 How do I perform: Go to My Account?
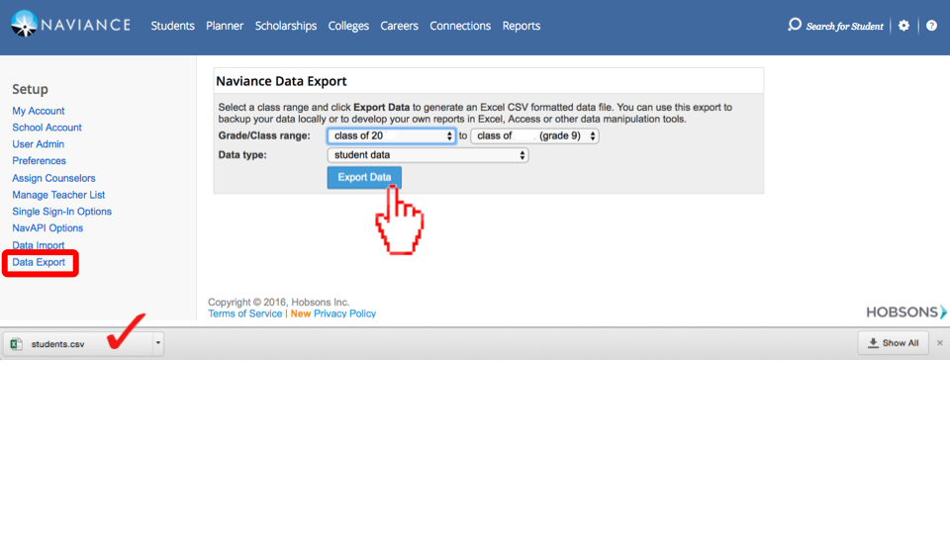click(x=39, y=111)
